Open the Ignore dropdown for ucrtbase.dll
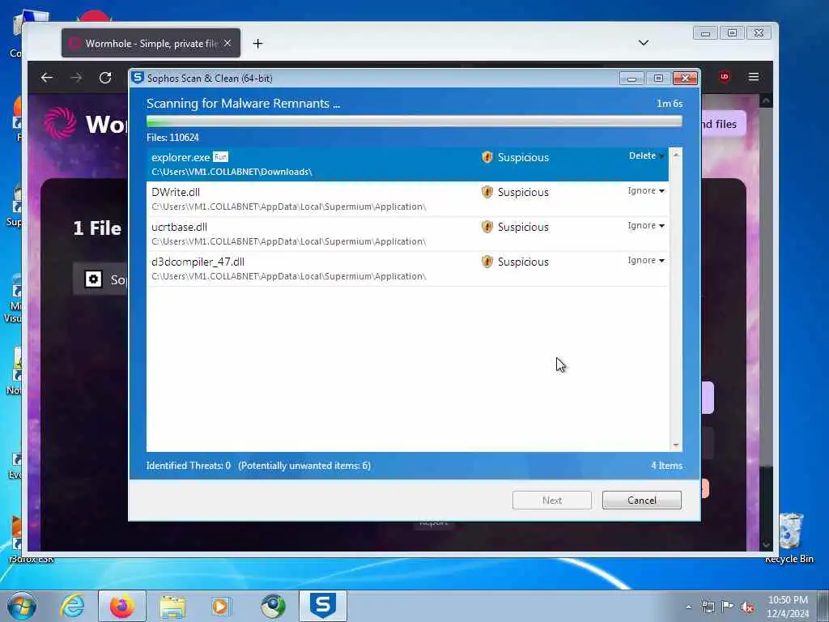The image size is (829, 622). (646, 226)
